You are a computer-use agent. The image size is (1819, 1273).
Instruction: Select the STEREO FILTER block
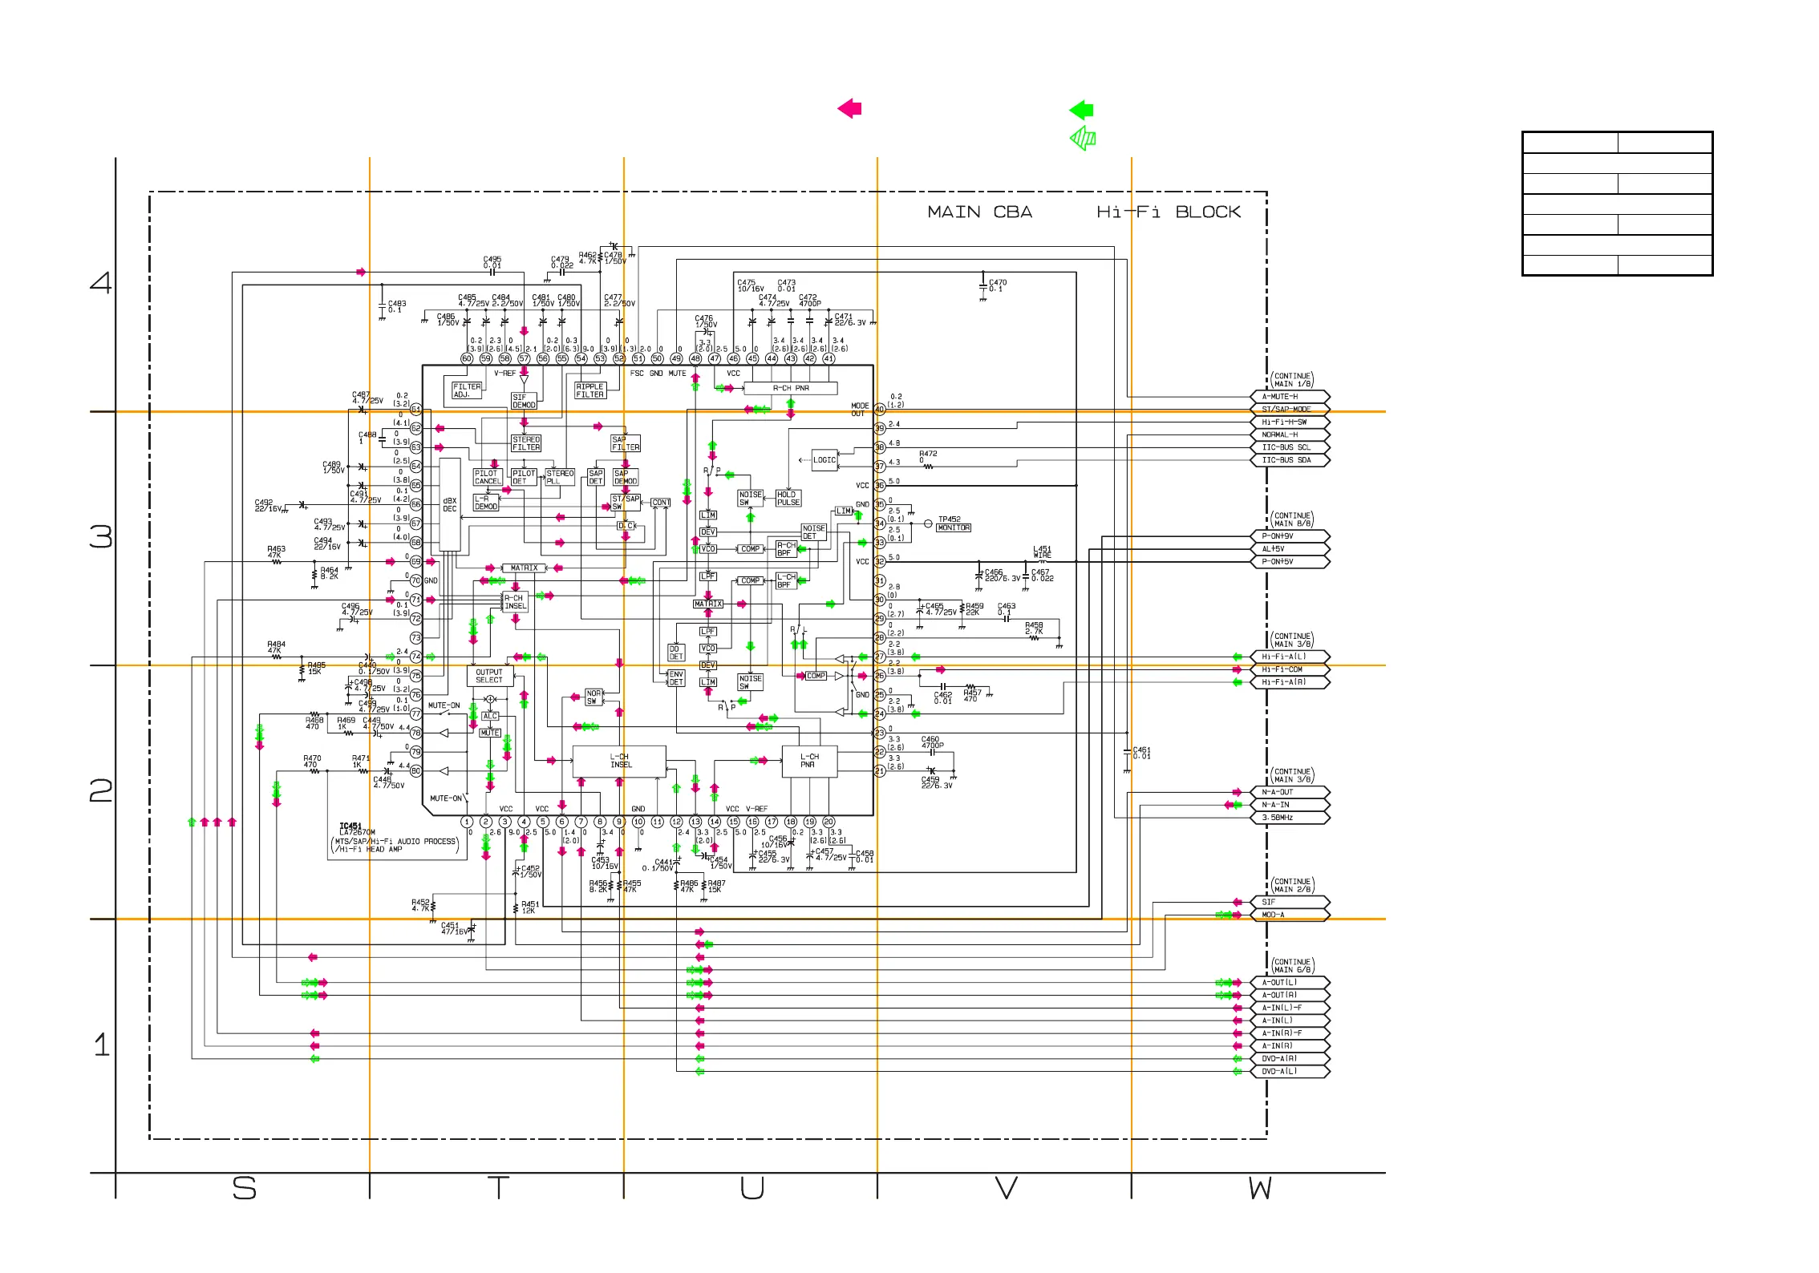pyautogui.click(x=526, y=443)
